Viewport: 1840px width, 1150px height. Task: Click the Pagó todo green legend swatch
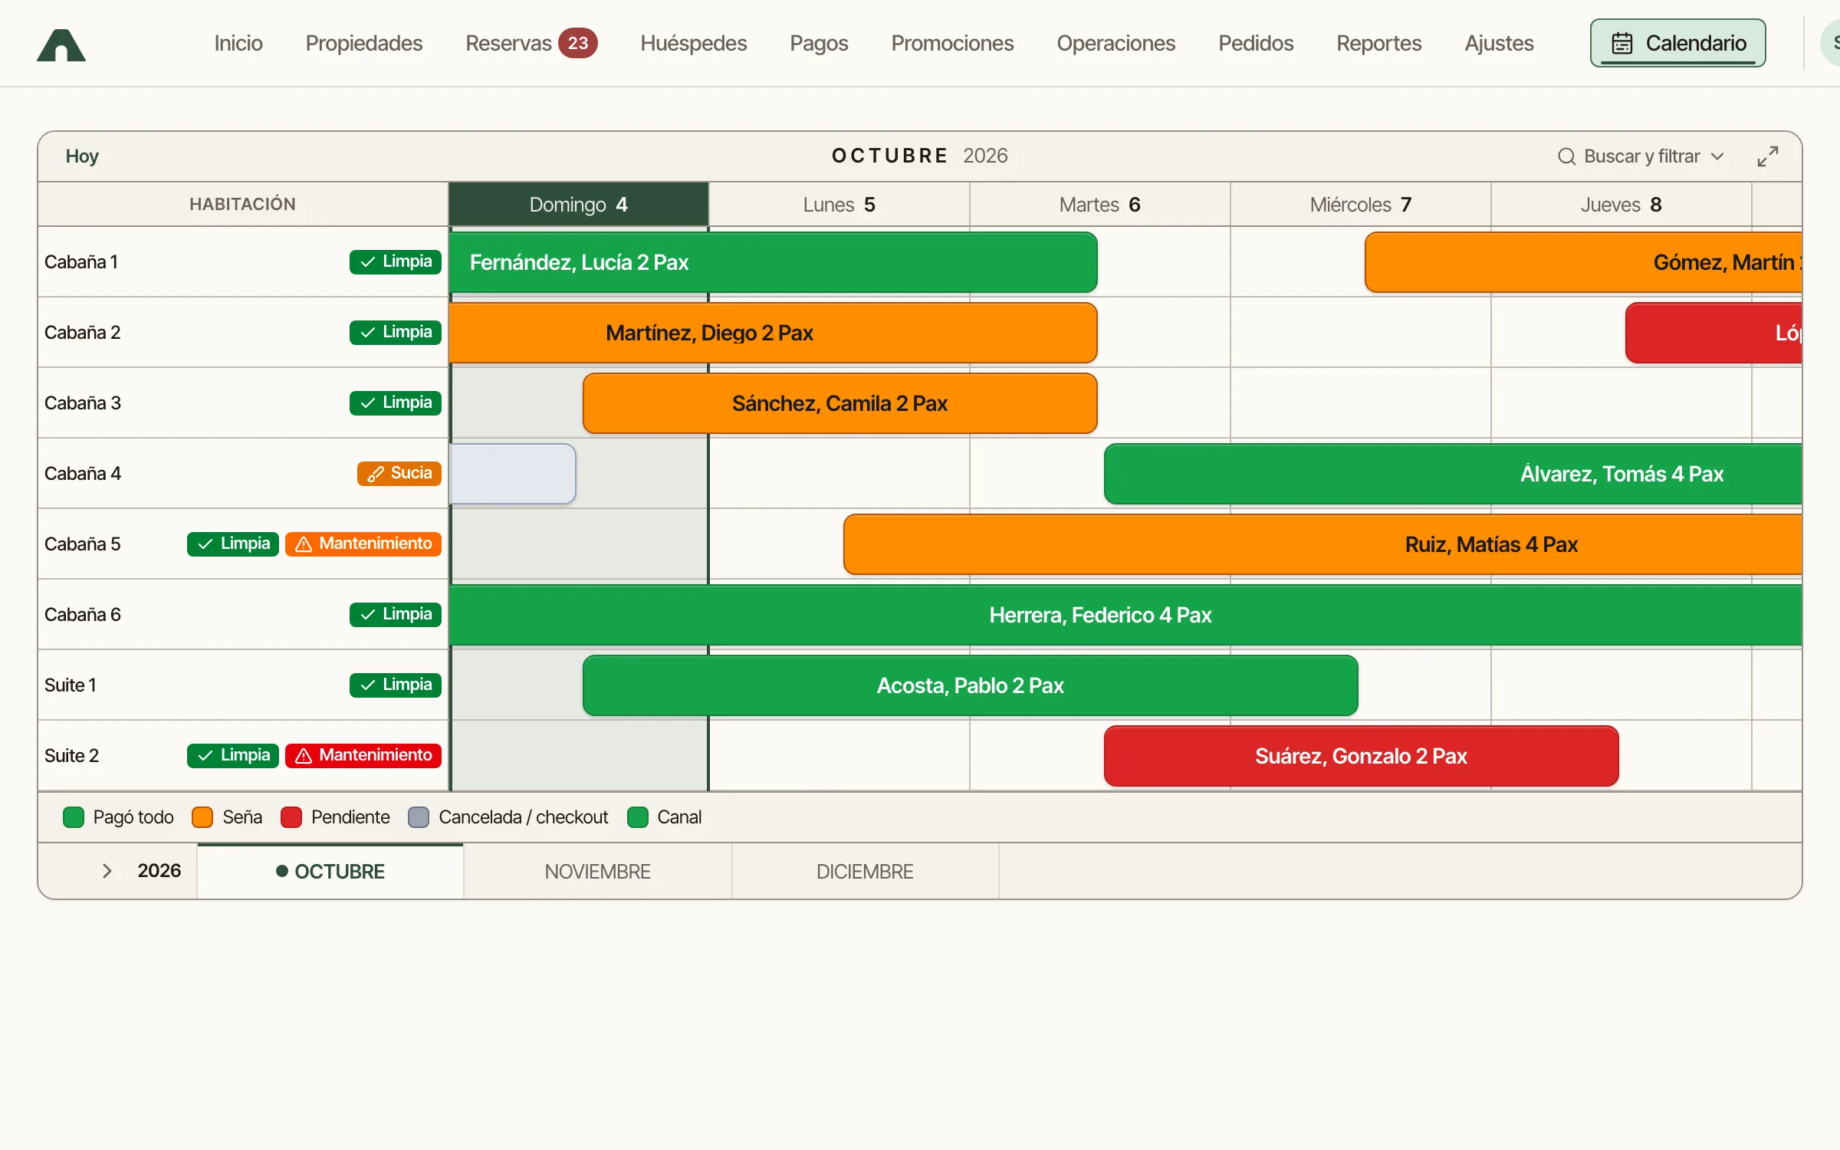tap(74, 817)
